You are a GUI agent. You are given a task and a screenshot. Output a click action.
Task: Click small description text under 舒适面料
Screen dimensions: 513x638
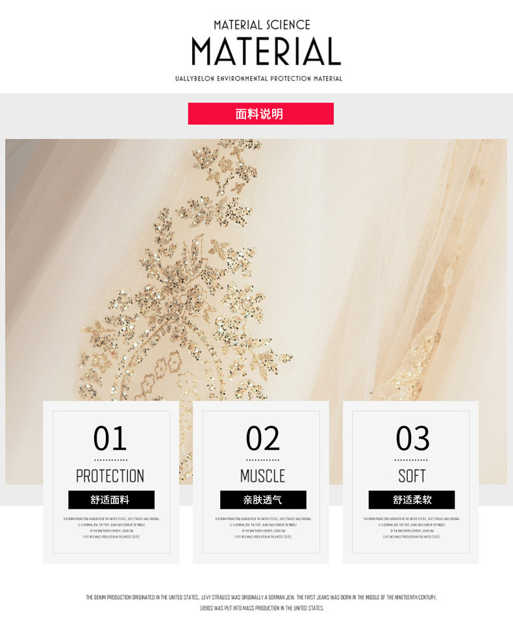click(112, 528)
